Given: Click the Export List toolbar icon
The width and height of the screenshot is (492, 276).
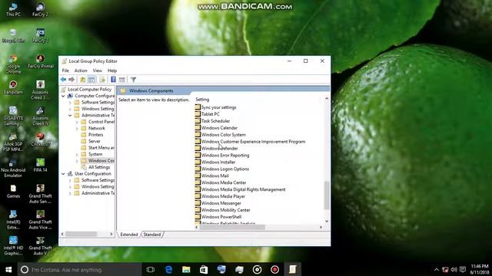Looking at the screenshot, I should pyautogui.click(x=102, y=80).
